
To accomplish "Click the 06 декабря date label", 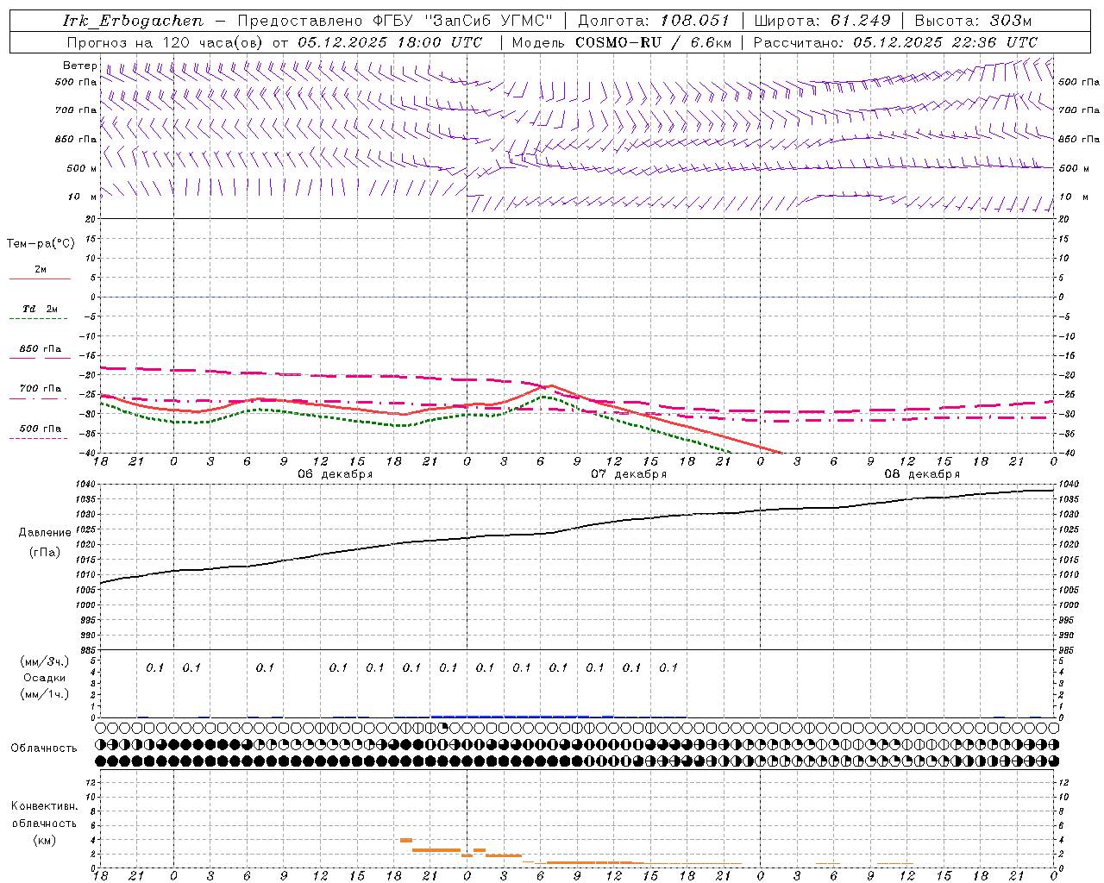I will [335, 474].
